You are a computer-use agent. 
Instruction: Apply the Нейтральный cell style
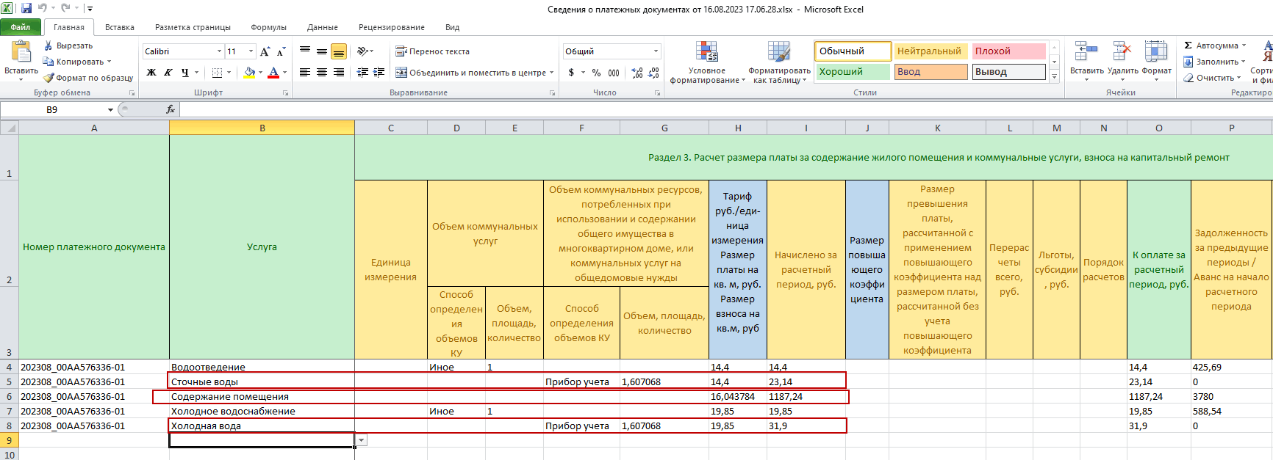(930, 51)
